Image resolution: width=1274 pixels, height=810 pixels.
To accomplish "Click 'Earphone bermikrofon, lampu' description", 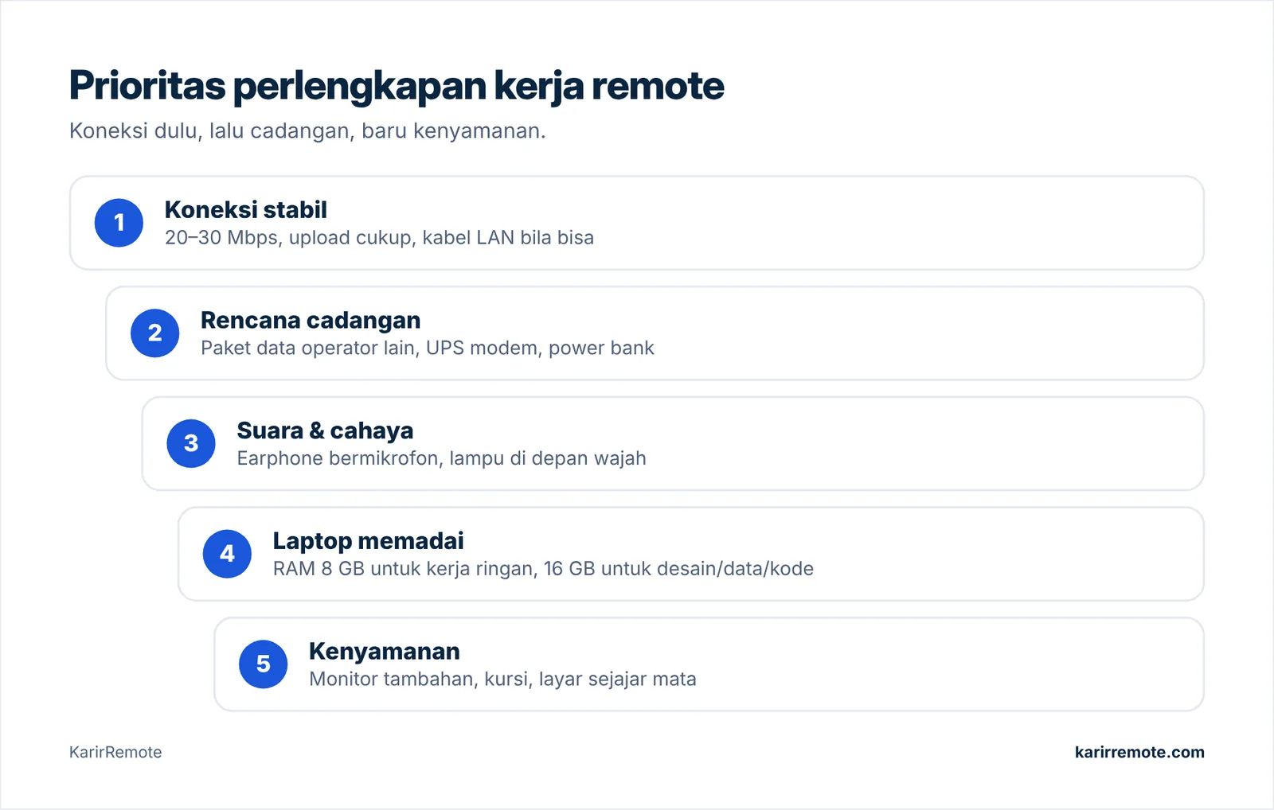I will [x=441, y=458].
